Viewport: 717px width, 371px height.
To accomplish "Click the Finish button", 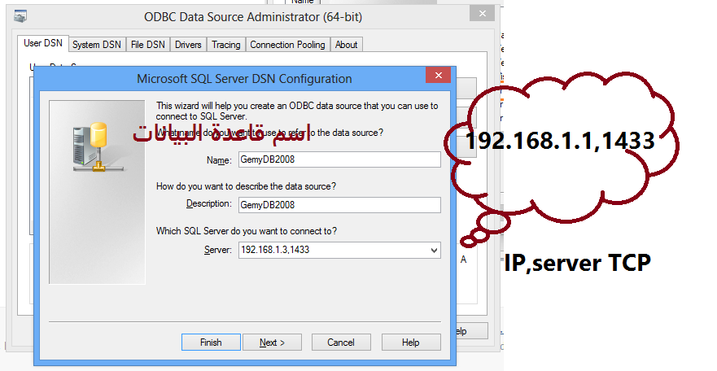I will pos(211,343).
